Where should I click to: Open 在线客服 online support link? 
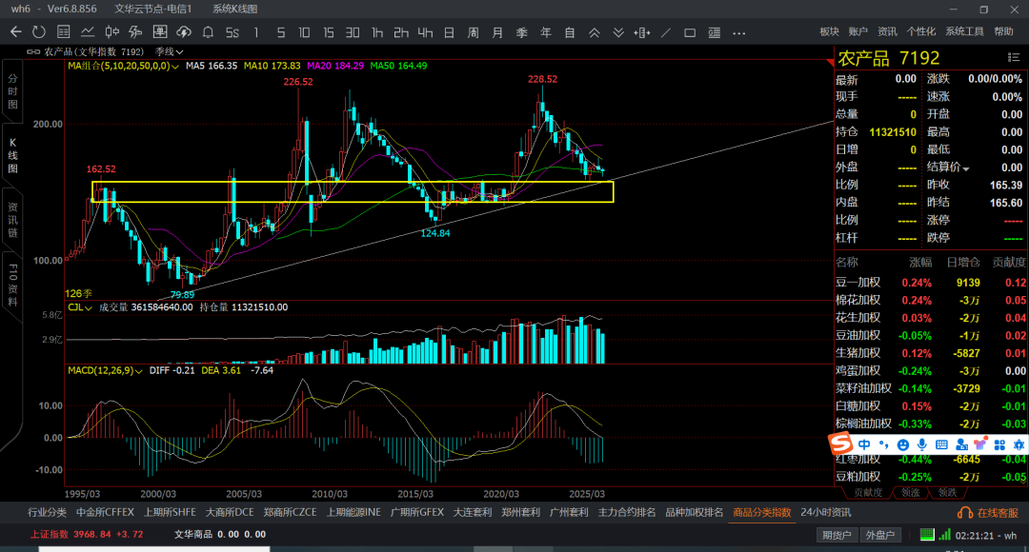[985, 513]
